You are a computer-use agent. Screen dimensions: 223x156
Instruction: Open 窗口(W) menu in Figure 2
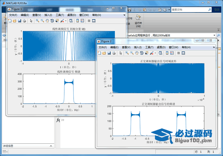[x=174, y=47]
